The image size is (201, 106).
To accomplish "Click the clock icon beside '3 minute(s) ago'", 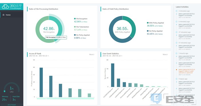I will 176,11.
